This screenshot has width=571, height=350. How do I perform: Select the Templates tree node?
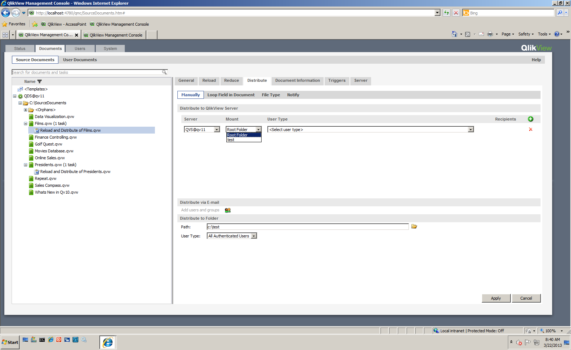point(36,89)
